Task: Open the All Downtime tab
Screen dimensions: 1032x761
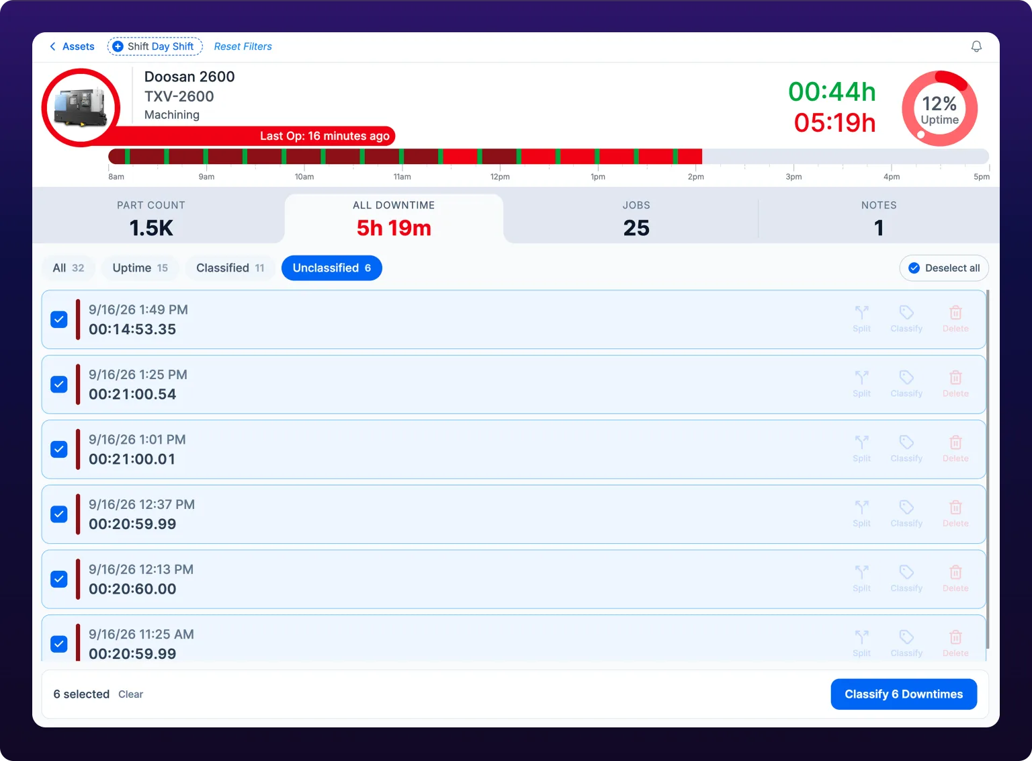Action: [394, 219]
